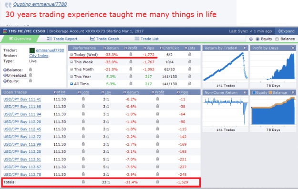Viewport: 298px width, 189px height.
Task: Click the Performance Pips column info icon
Action: (x=144, y=48)
